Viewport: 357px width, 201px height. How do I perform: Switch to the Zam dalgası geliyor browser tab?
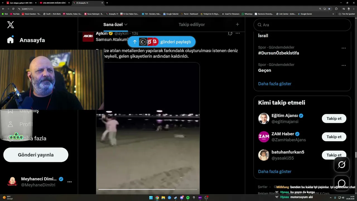(x=21, y=3)
